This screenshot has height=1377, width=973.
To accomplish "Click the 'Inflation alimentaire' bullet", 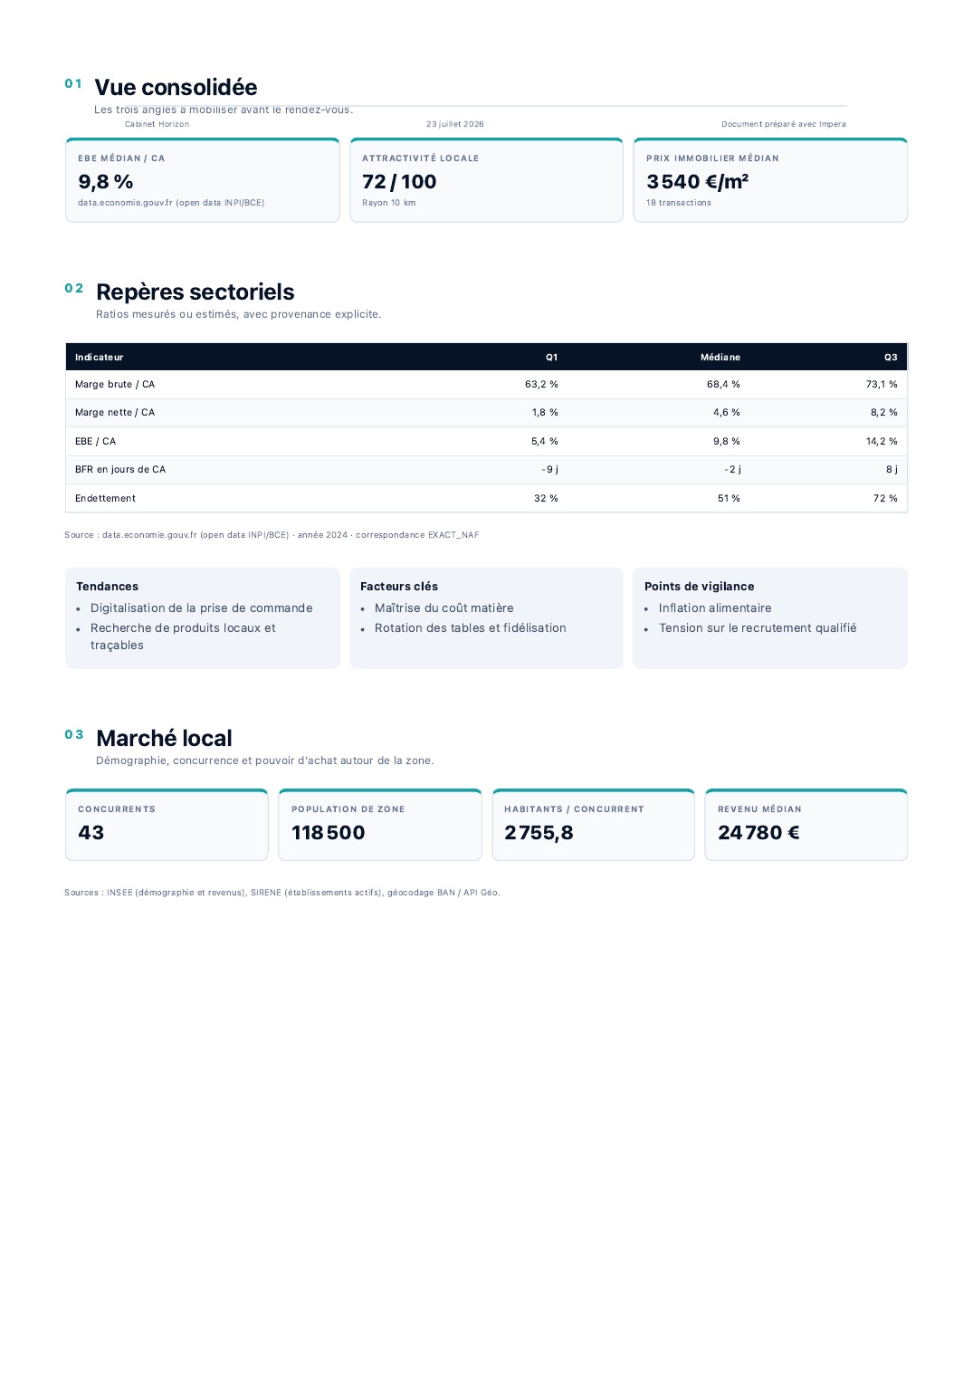I will [x=714, y=608].
